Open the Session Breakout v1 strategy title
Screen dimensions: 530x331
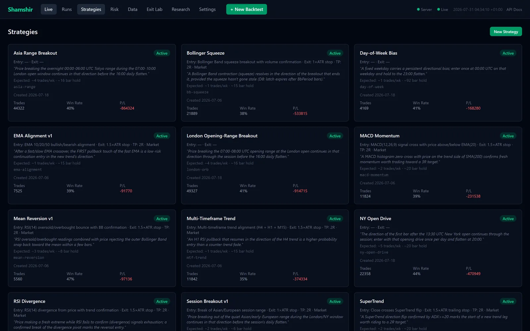click(x=207, y=301)
